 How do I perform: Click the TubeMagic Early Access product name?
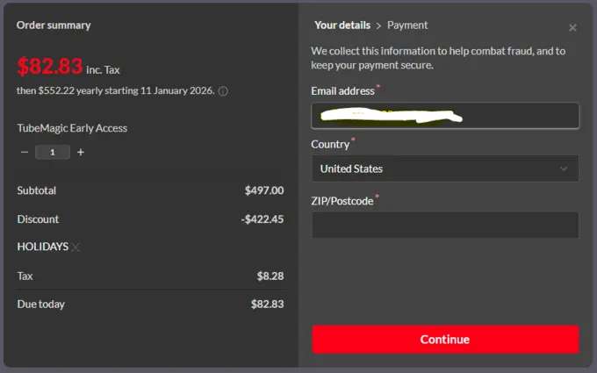tap(72, 128)
